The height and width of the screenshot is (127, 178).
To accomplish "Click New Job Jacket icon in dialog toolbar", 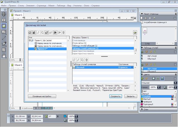I will (x=30, y=33).
